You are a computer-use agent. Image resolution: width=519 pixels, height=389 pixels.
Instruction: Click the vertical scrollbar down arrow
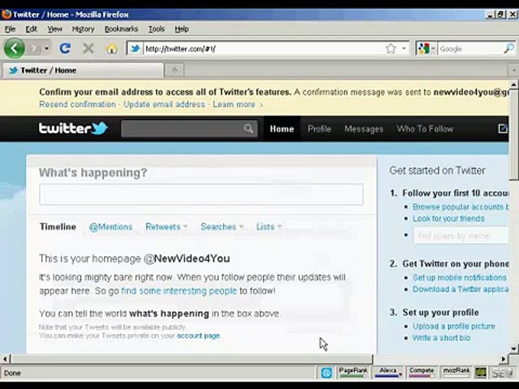514,348
